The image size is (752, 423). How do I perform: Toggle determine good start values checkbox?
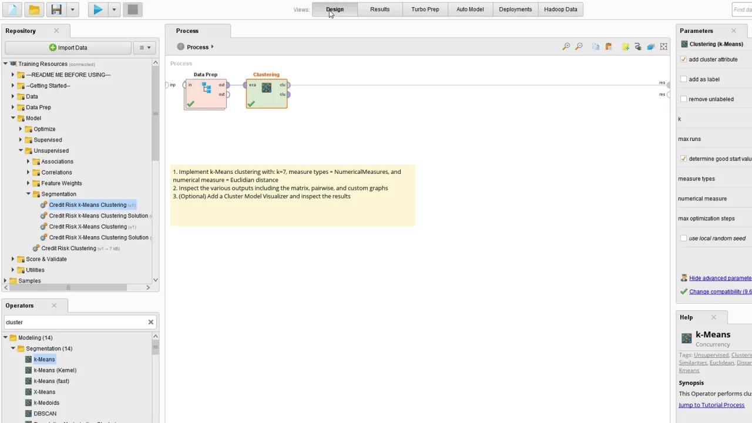tap(683, 159)
